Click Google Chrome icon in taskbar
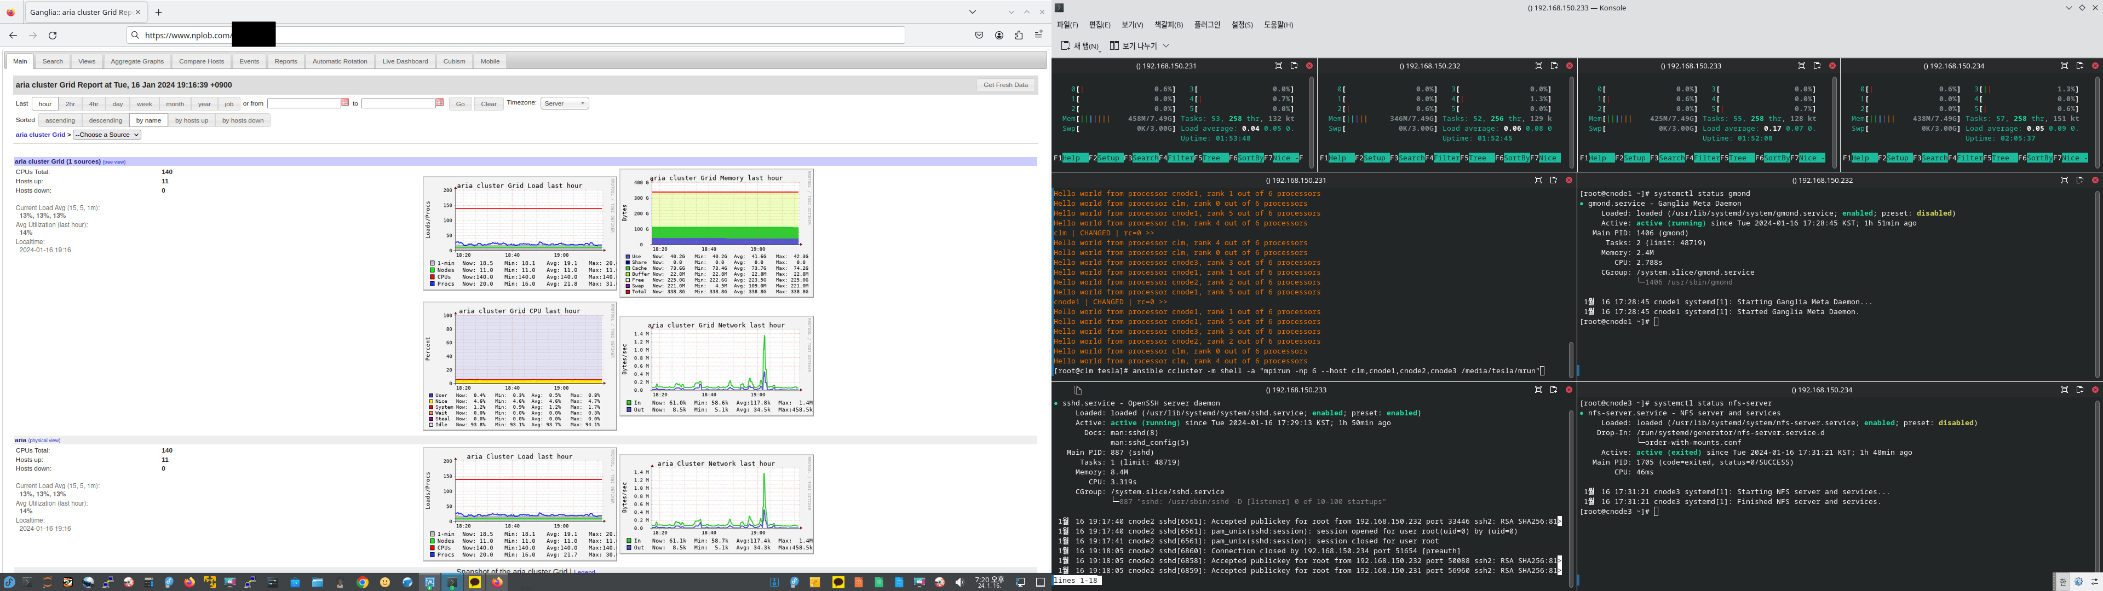Image resolution: width=2103 pixels, height=591 pixels. [363, 582]
